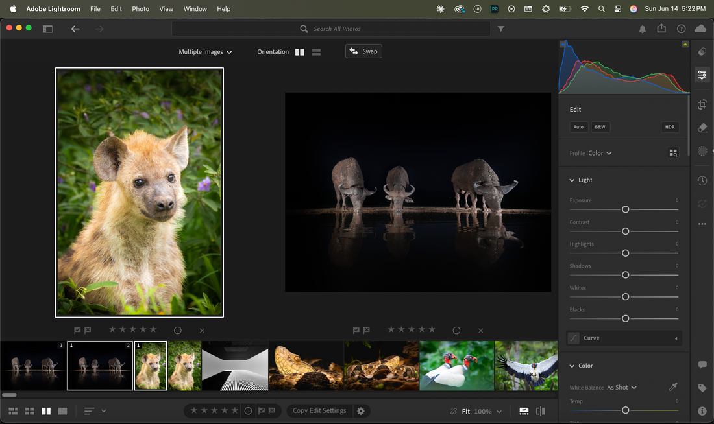Open the Photo menu

pos(140,8)
